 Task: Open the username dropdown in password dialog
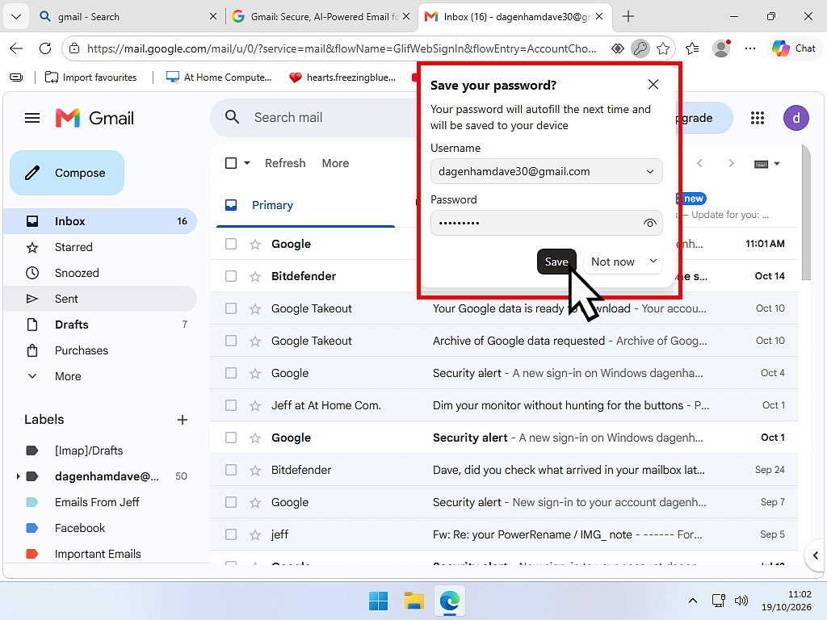coord(650,172)
